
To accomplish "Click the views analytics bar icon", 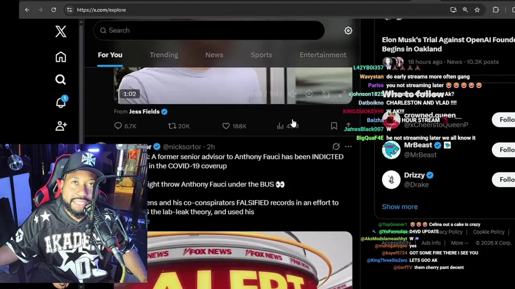I will pyautogui.click(x=280, y=126).
